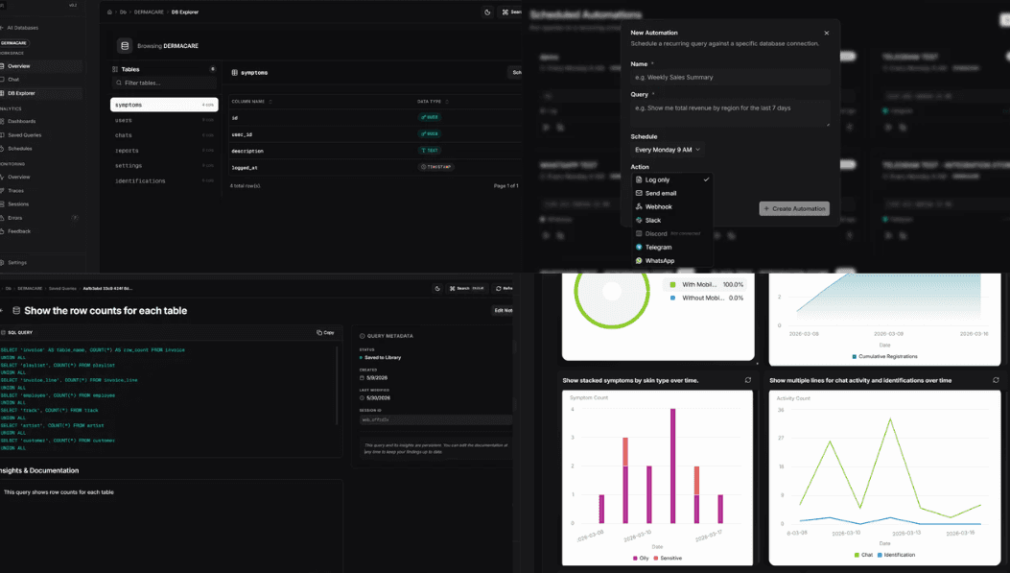Sort by the DATA TYPE header arrows
Image resolution: width=1010 pixels, height=573 pixels.
click(x=447, y=102)
